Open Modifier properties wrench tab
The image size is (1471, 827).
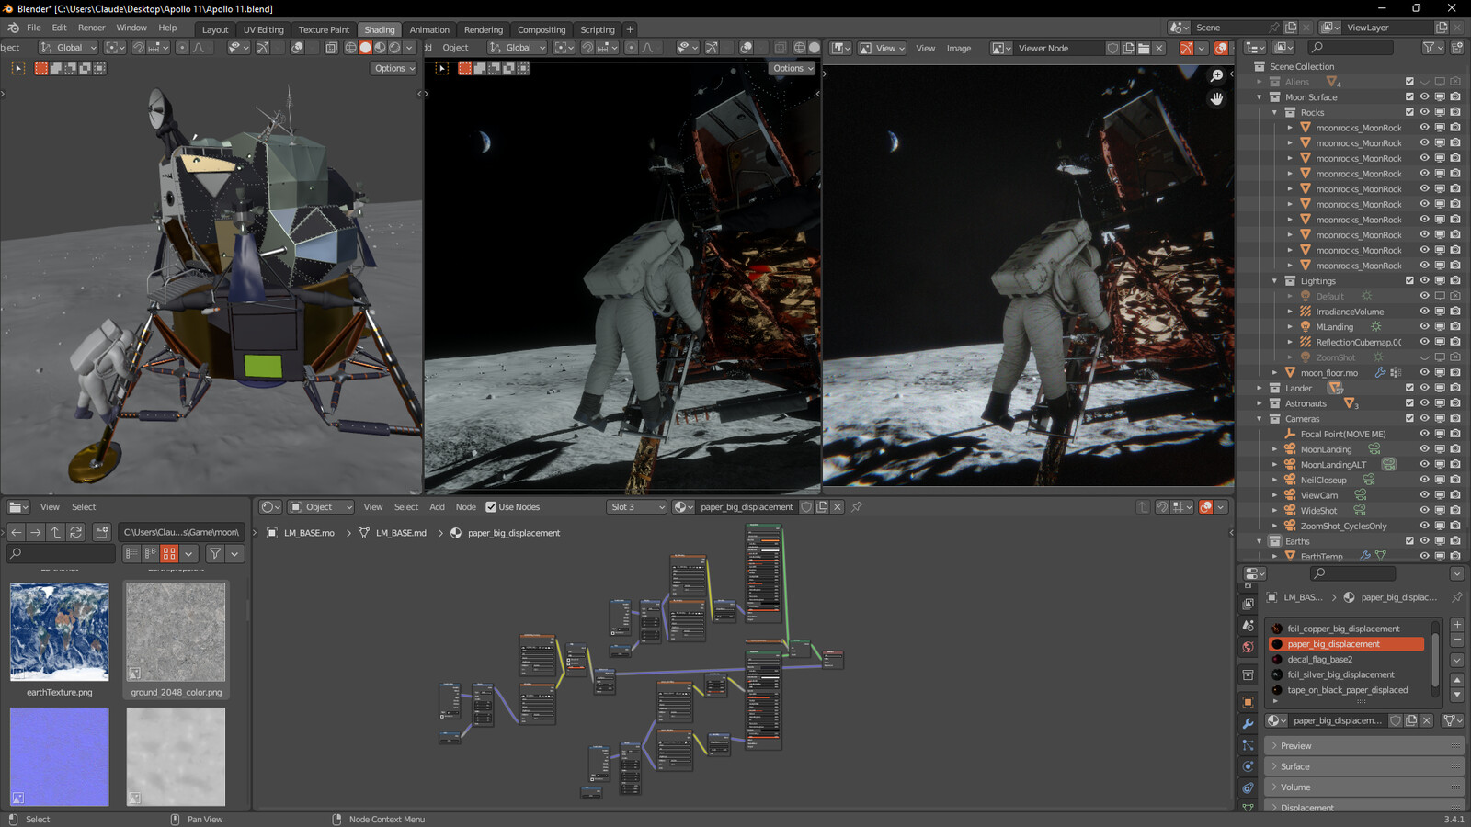(x=1248, y=724)
